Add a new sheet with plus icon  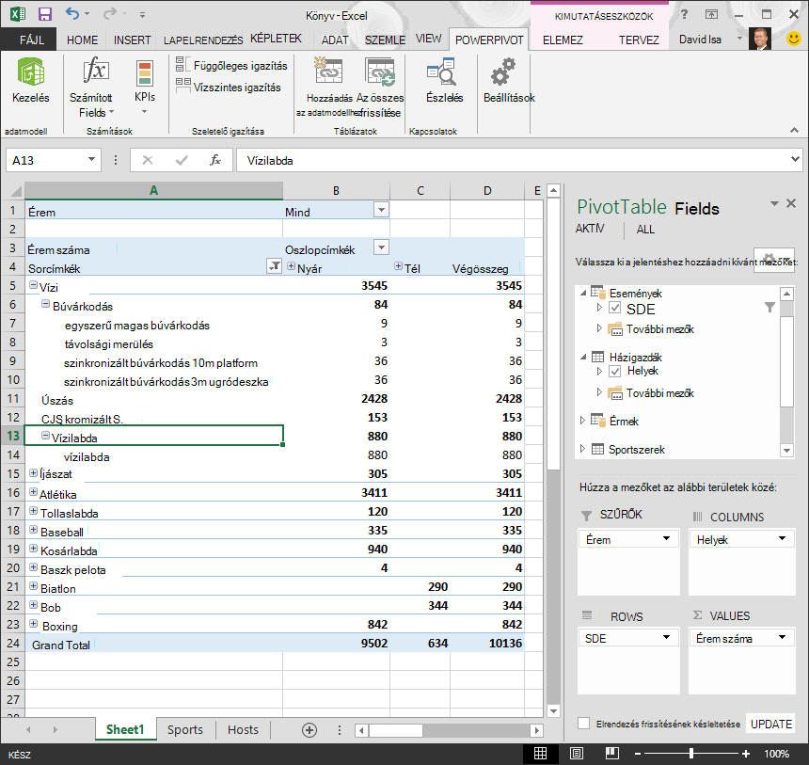coord(309,730)
